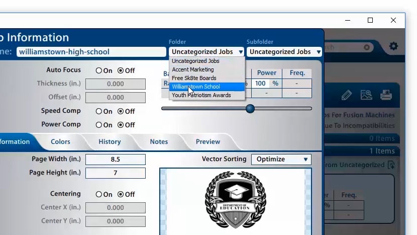Image resolution: width=417 pixels, height=235 pixels.
Task: Clear the search field with X icon
Action: pyautogui.click(x=367, y=47)
